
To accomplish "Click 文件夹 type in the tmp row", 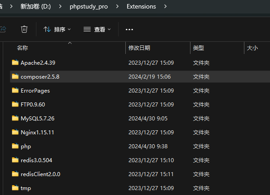I will tap(201, 188).
